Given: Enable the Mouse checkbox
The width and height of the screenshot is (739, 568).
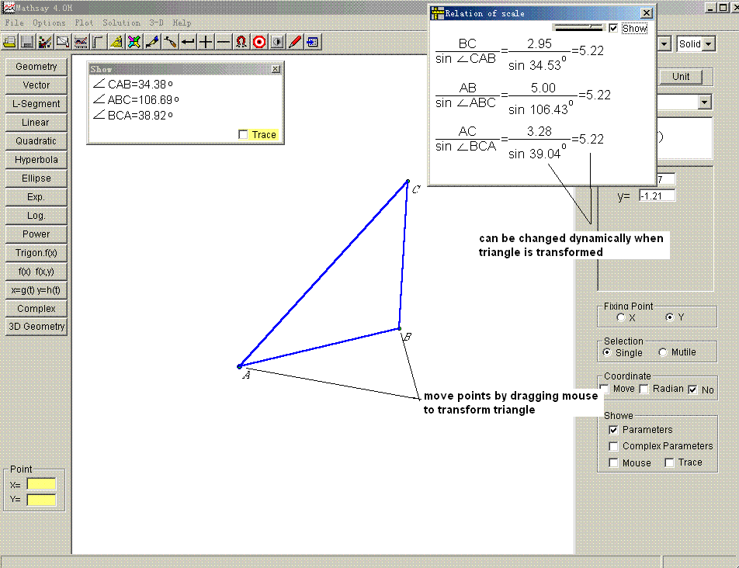Looking at the screenshot, I should [x=613, y=462].
